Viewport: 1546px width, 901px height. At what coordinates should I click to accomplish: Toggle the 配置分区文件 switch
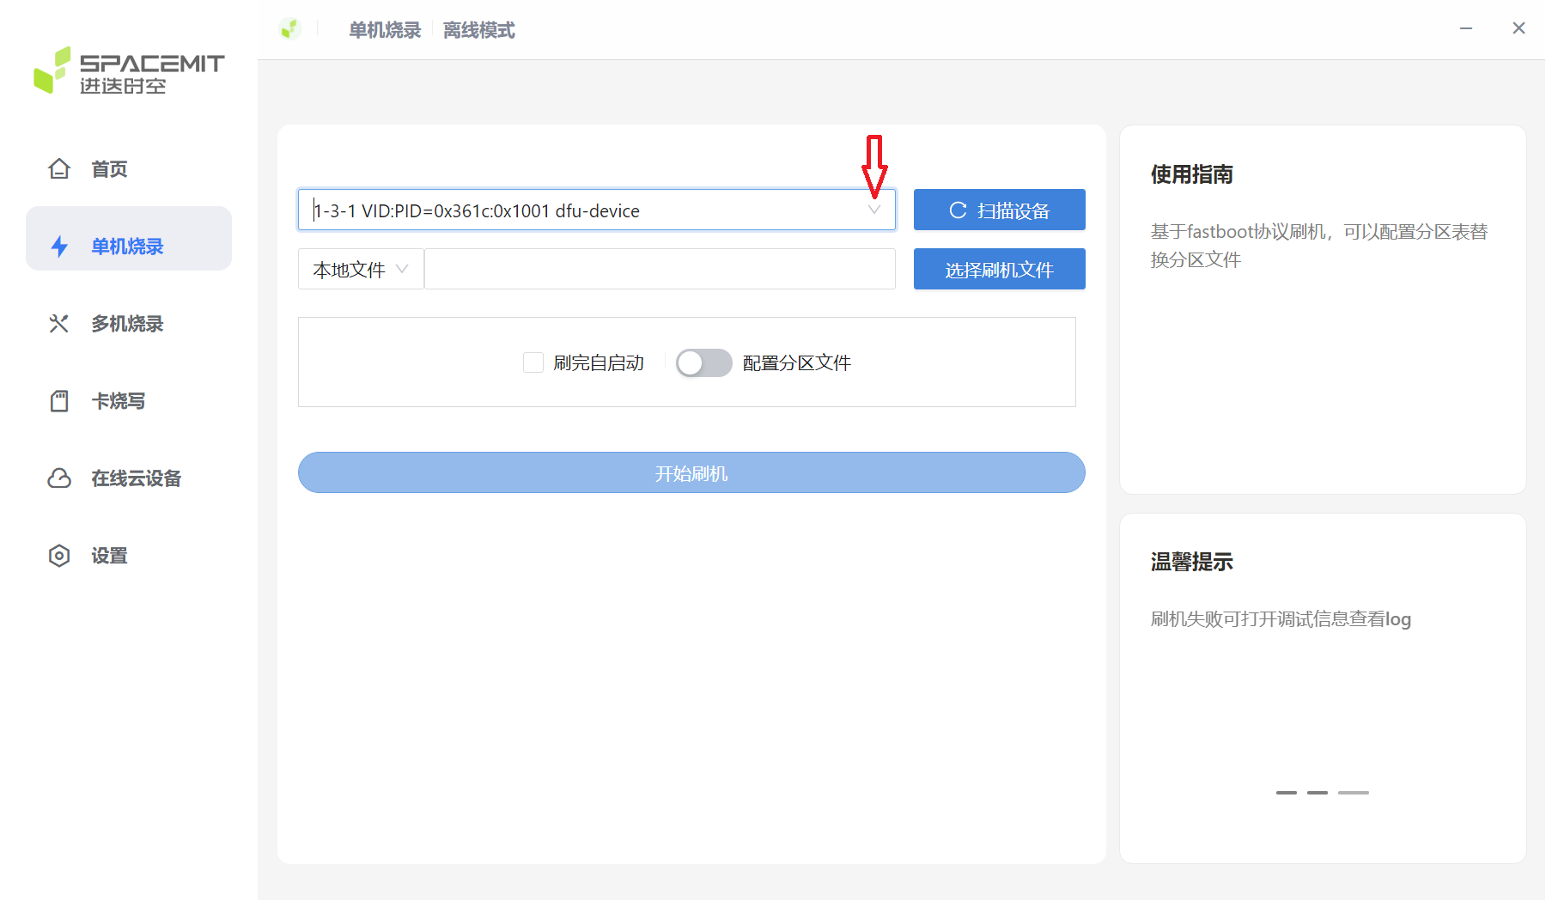click(x=703, y=362)
